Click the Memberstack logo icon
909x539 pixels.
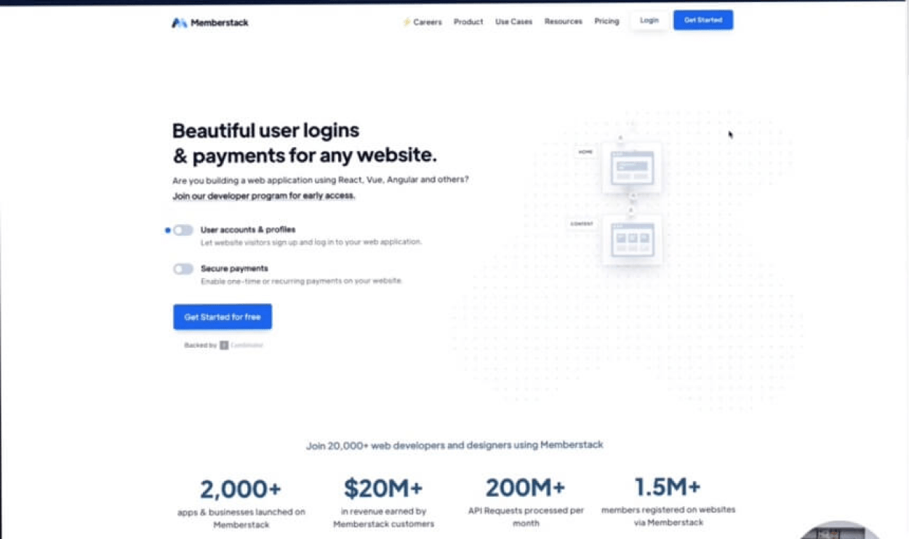pos(179,23)
